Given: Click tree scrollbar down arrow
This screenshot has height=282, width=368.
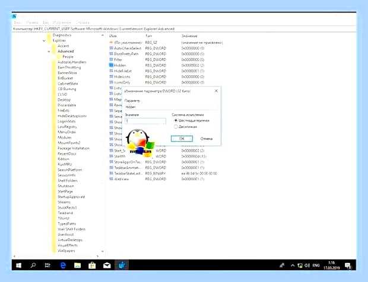Looking at the screenshot, I should tap(103, 251).
